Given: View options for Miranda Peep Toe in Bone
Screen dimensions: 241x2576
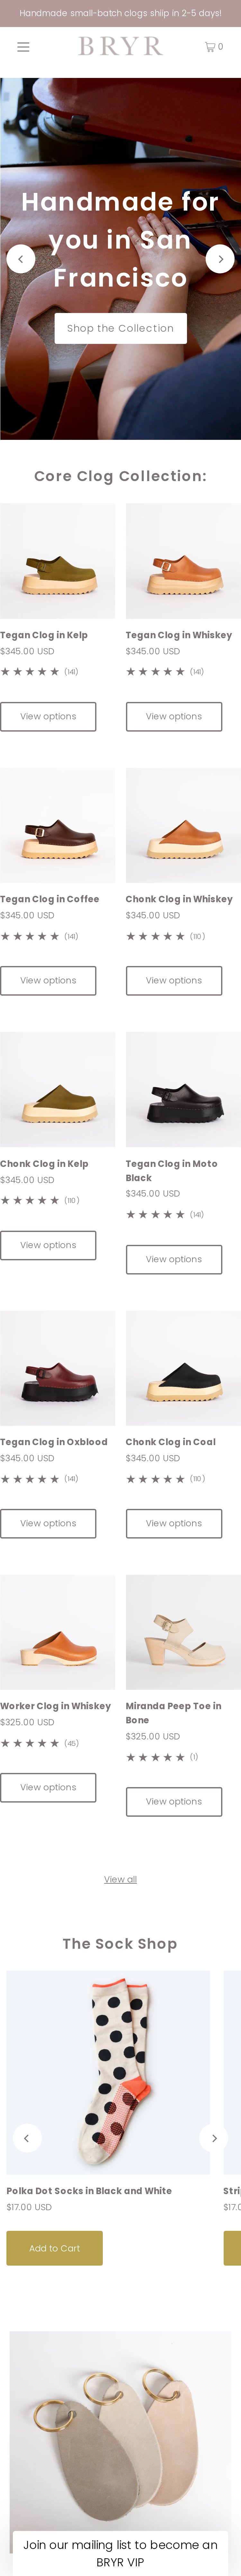Looking at the screenshot, I should click(173, 1801).
